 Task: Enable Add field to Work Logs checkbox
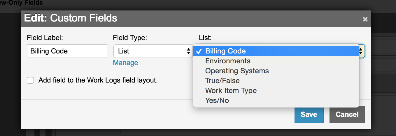pyautogui.click(x=30, y=80)
